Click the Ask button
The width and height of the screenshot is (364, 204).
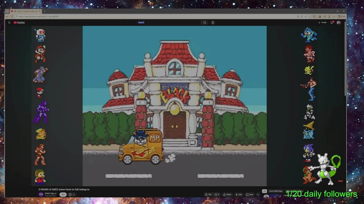coord(238,195)
